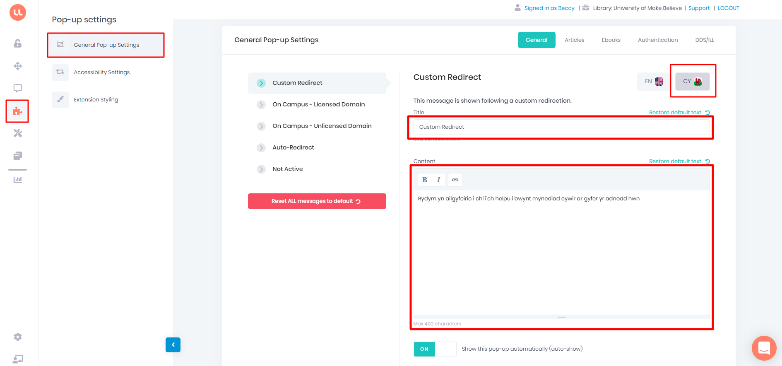
Task: Switch to the Ebooks tab
Action: point(611,40)
